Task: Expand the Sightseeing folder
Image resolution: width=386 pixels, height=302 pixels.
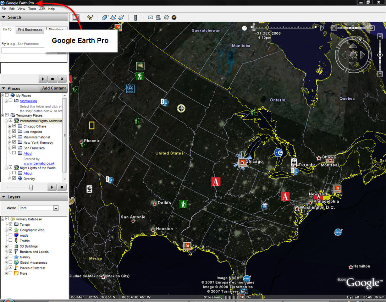Action: pyautogui.click(x=6, y=101)
